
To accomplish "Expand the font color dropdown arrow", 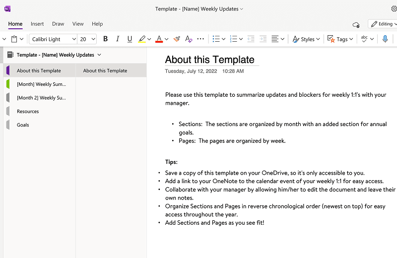I will 166,39.
